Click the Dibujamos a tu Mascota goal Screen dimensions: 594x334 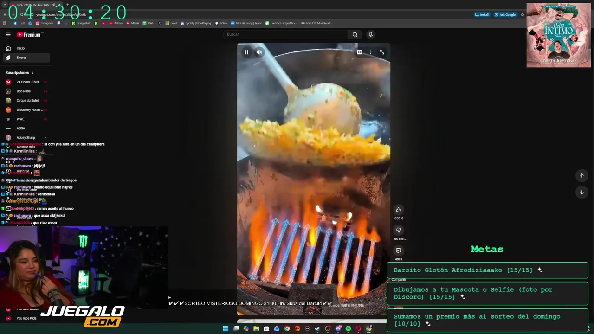click(x=487, y=293)
